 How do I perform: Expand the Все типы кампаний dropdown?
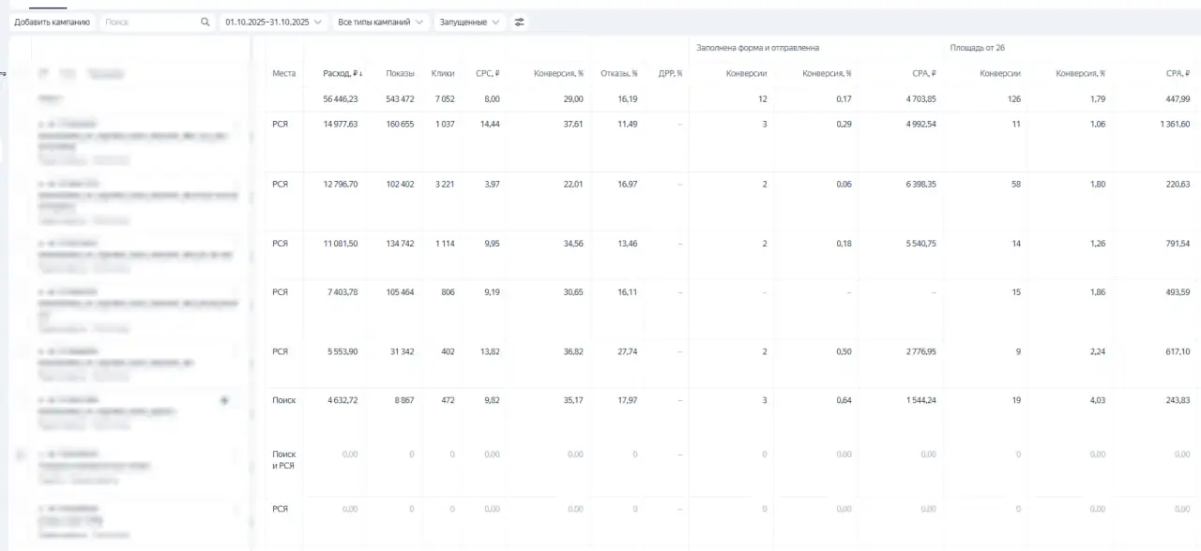point(380,22)
